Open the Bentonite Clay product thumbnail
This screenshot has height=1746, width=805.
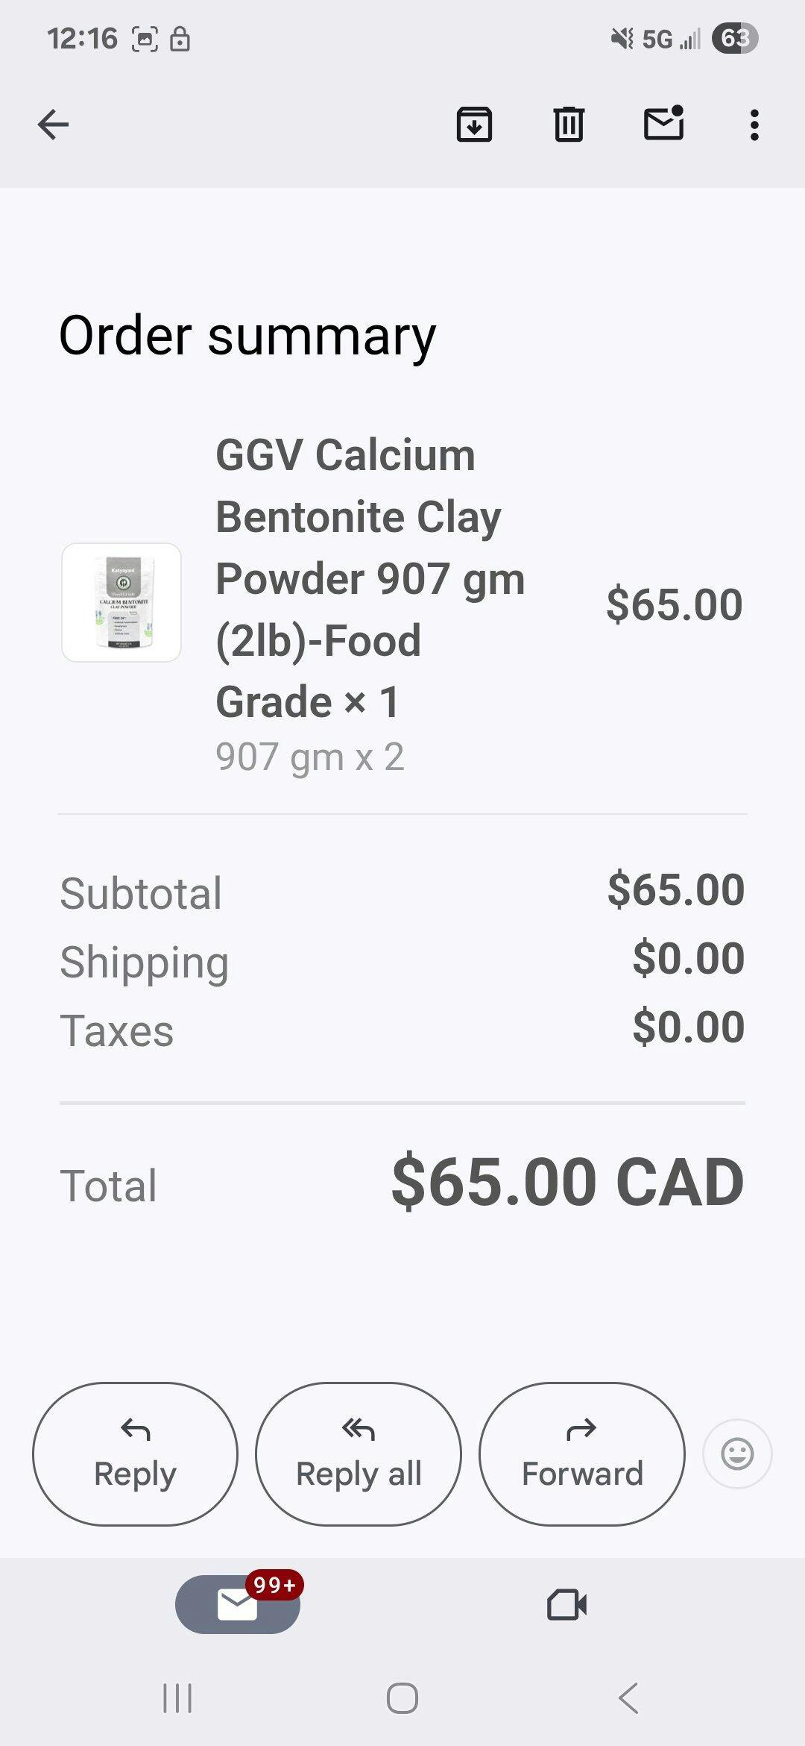coord(121,602)
